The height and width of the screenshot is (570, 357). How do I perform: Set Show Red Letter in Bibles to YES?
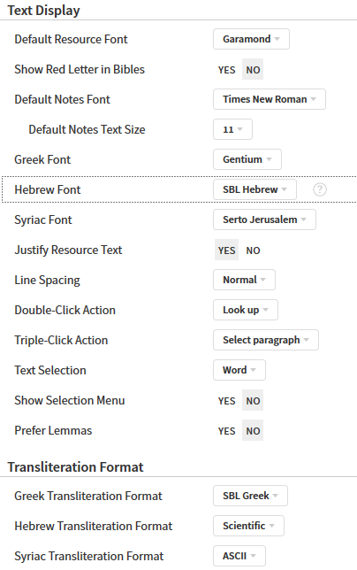[x=227, y=69]
